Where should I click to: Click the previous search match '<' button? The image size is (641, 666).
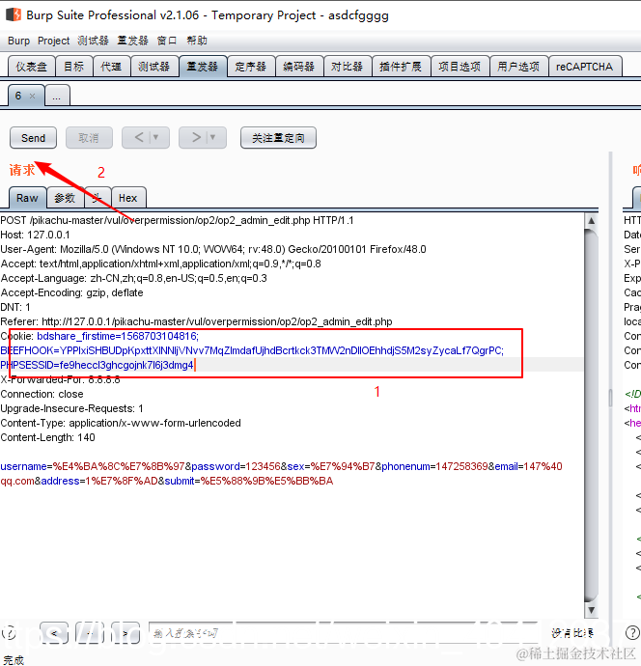coord(54,633)
